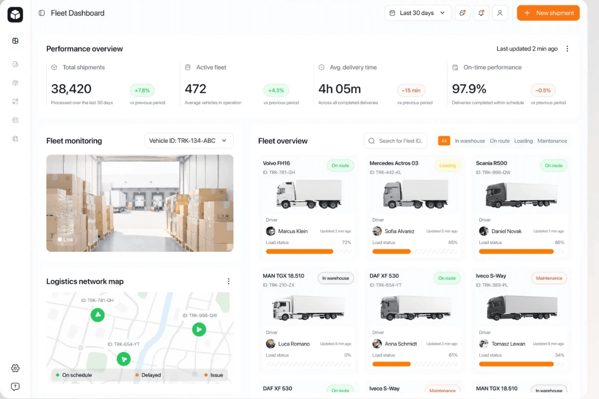Open the package box icon in sidebar
The image size is (599, 399).
tap(15, 83)
